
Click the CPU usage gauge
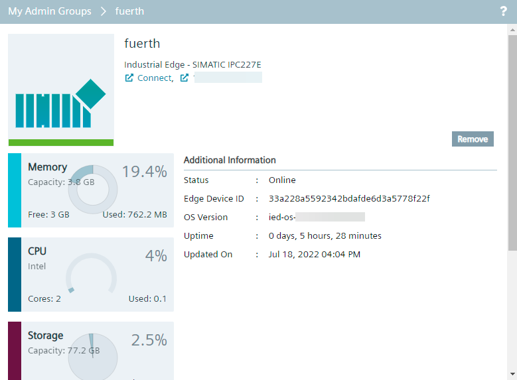pos(91,276)
